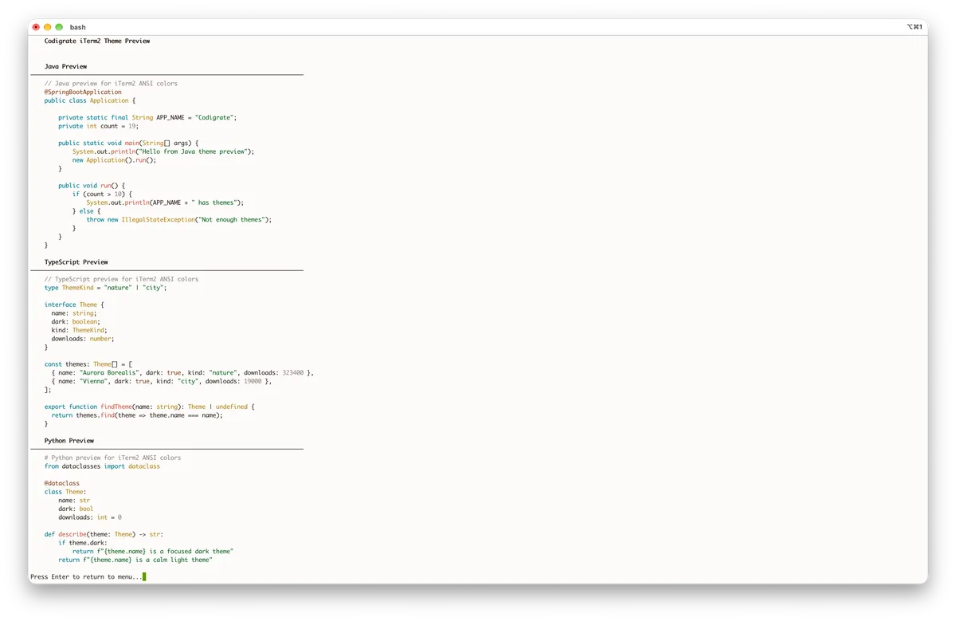Click the "Hello from Java theme preview" println line
The width and height of the screenshot is (956, 621).
pyautogui.click(x=163, y=151)
